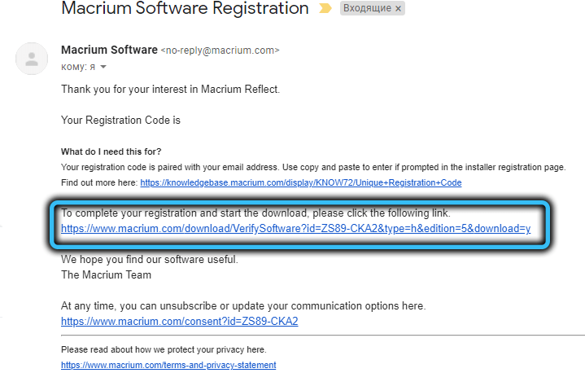Expand recipient details arrow next to кому: я
The image size is (585, 373).
[x=103, y=68]
